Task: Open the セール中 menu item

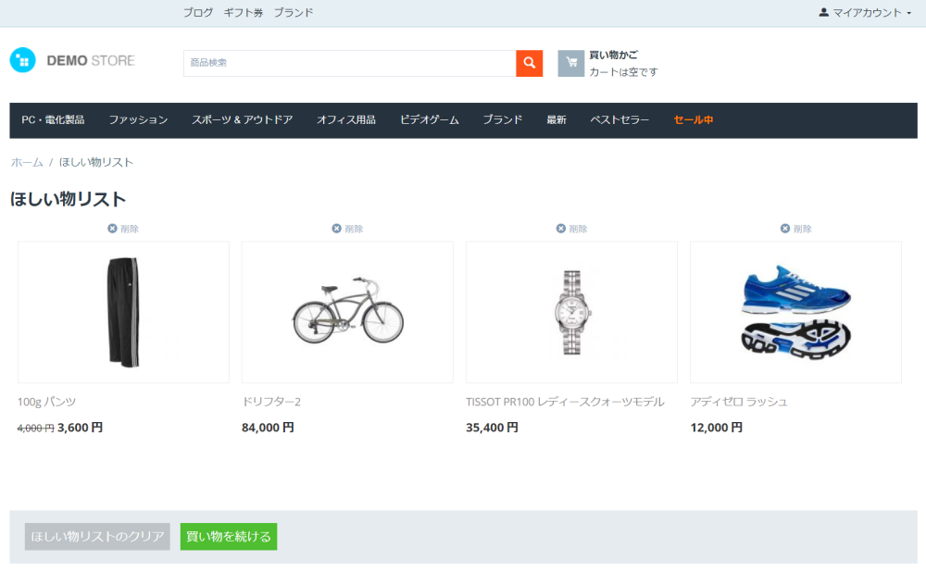Action: tap(694, 119)
